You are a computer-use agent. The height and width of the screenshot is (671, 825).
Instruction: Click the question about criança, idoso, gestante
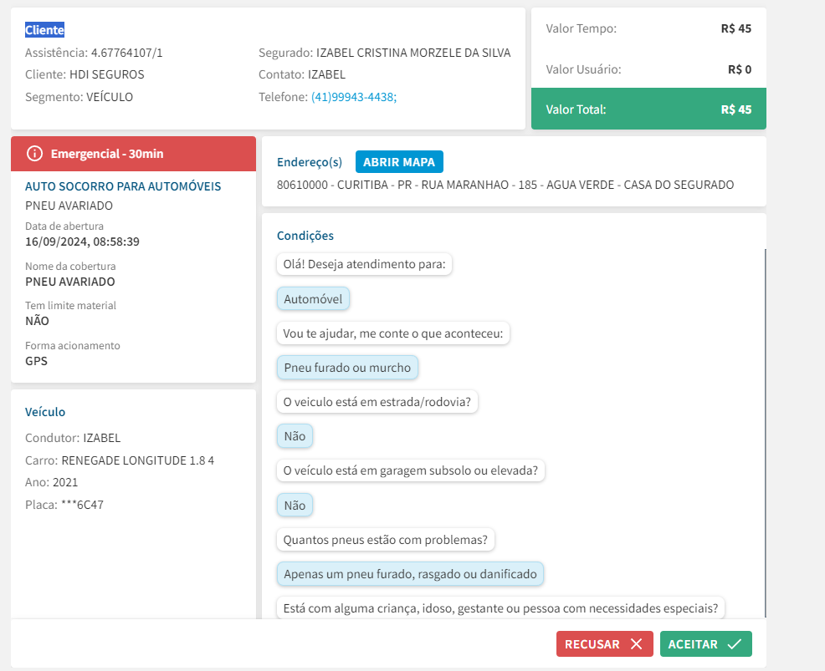pyautogui.click(x=500, y=608)
